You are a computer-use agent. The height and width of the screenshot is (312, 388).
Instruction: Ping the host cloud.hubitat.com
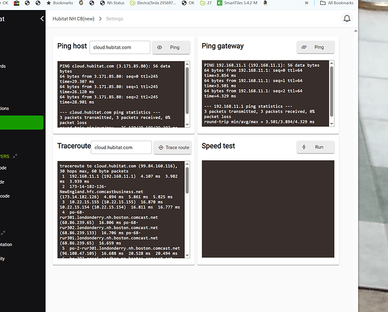pos(171,47)
